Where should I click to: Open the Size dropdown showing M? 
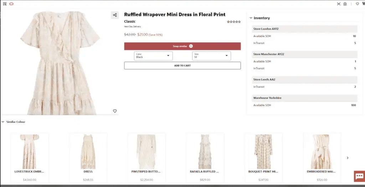point(211,56)
